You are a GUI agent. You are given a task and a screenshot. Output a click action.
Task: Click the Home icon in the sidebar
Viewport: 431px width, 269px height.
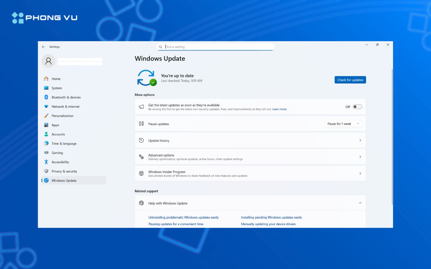(x=46, y=79)
